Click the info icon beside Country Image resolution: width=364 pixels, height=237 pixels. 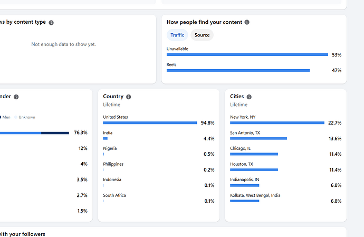pos(128,97)
